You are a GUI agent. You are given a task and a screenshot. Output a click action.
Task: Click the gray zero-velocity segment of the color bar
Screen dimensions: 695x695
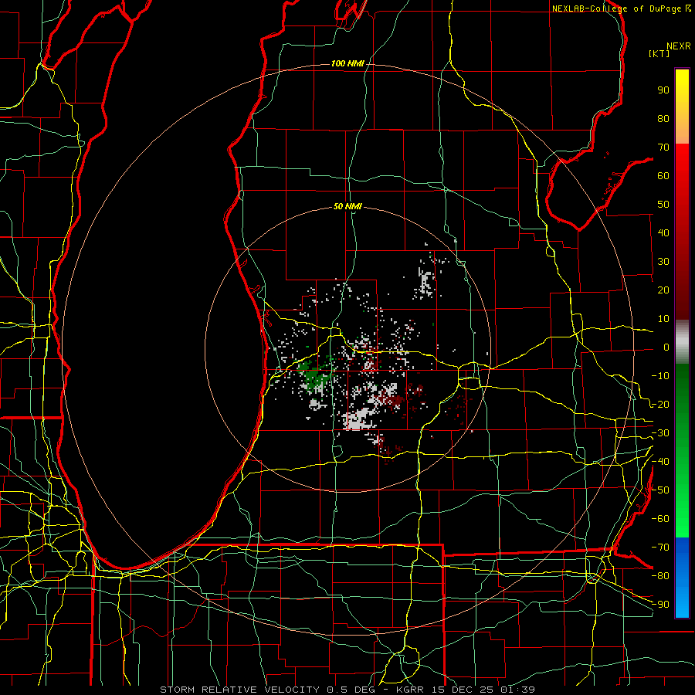pos(682,342)
